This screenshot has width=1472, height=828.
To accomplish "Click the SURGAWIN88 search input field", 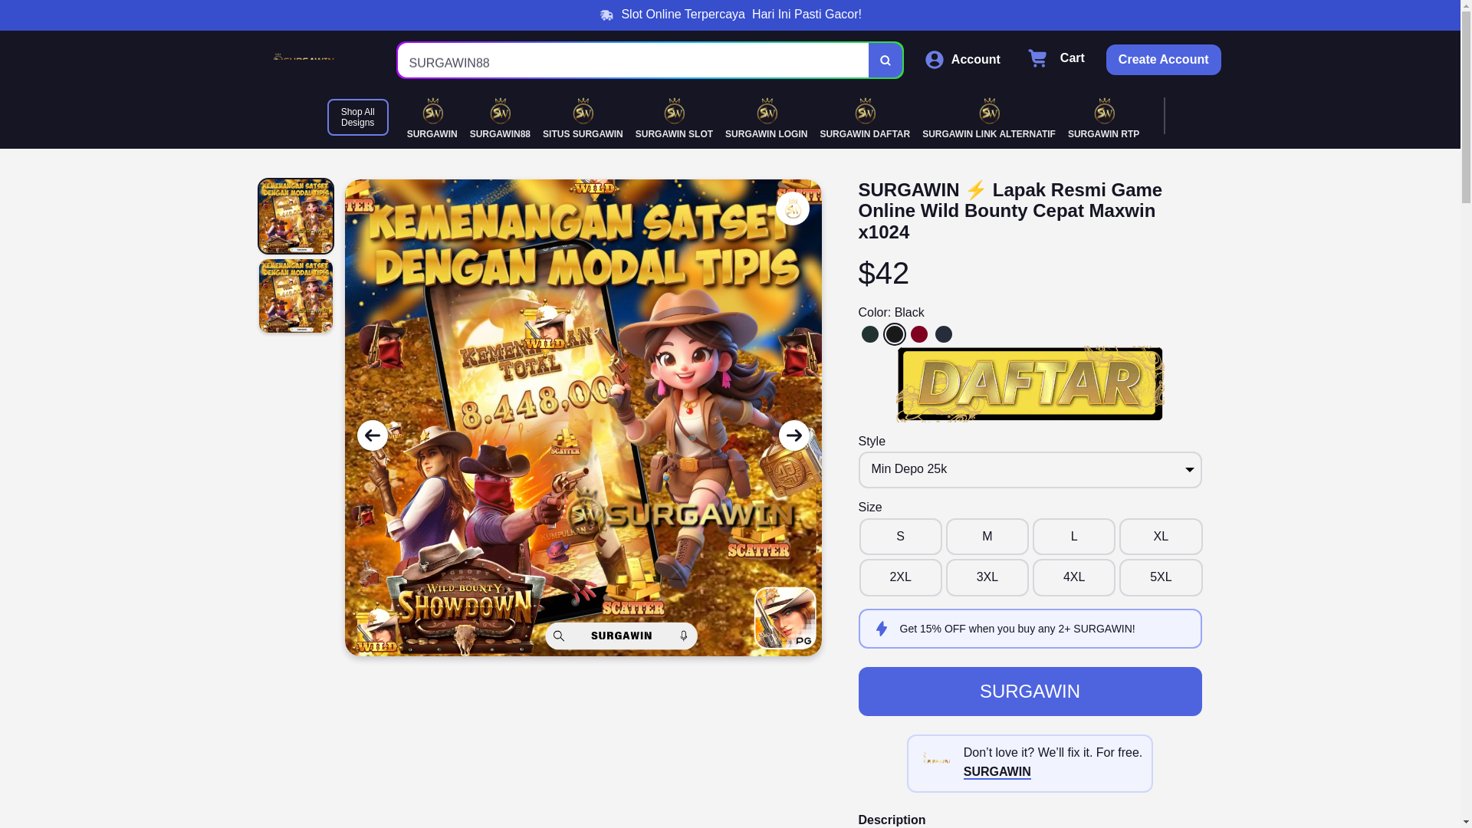I will [633, 61].
